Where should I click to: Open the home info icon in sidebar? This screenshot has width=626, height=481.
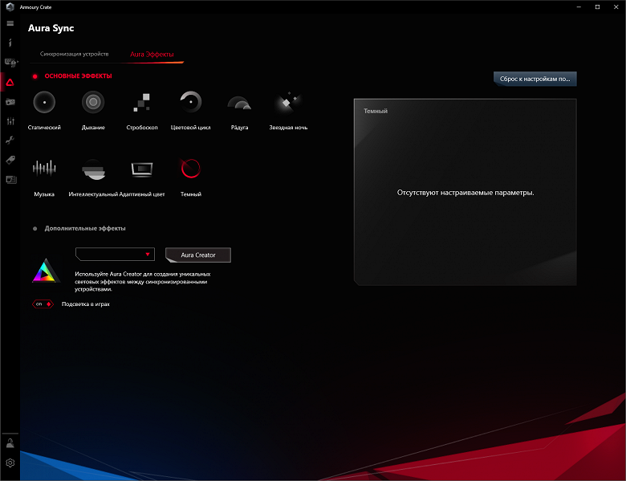(10, 43)
